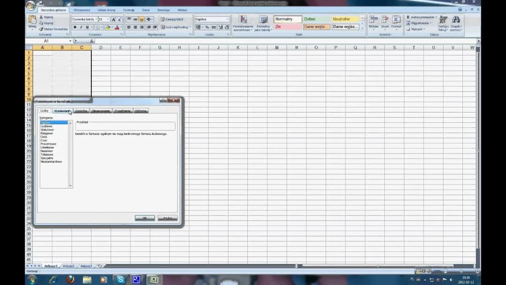
Task: Click the Wstaw cells icon
Action: pyautogui.click(x=373, y=22)
